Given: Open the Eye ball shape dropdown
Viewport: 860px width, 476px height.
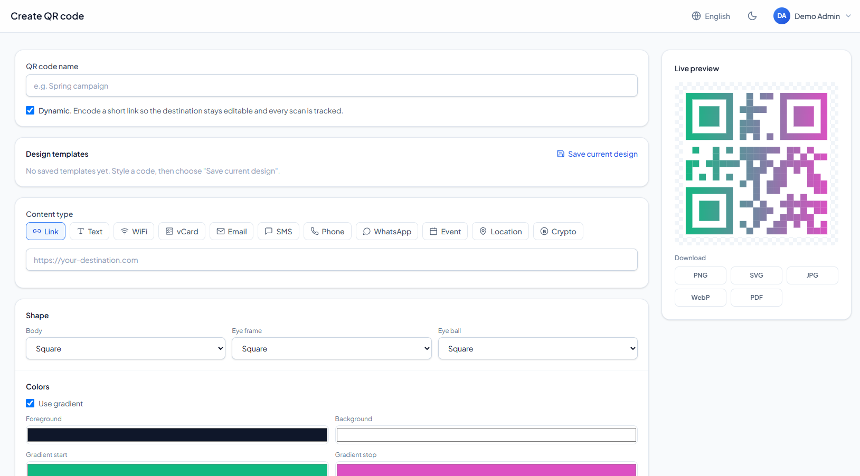Looking at the screenshot, I should [538, 349].
